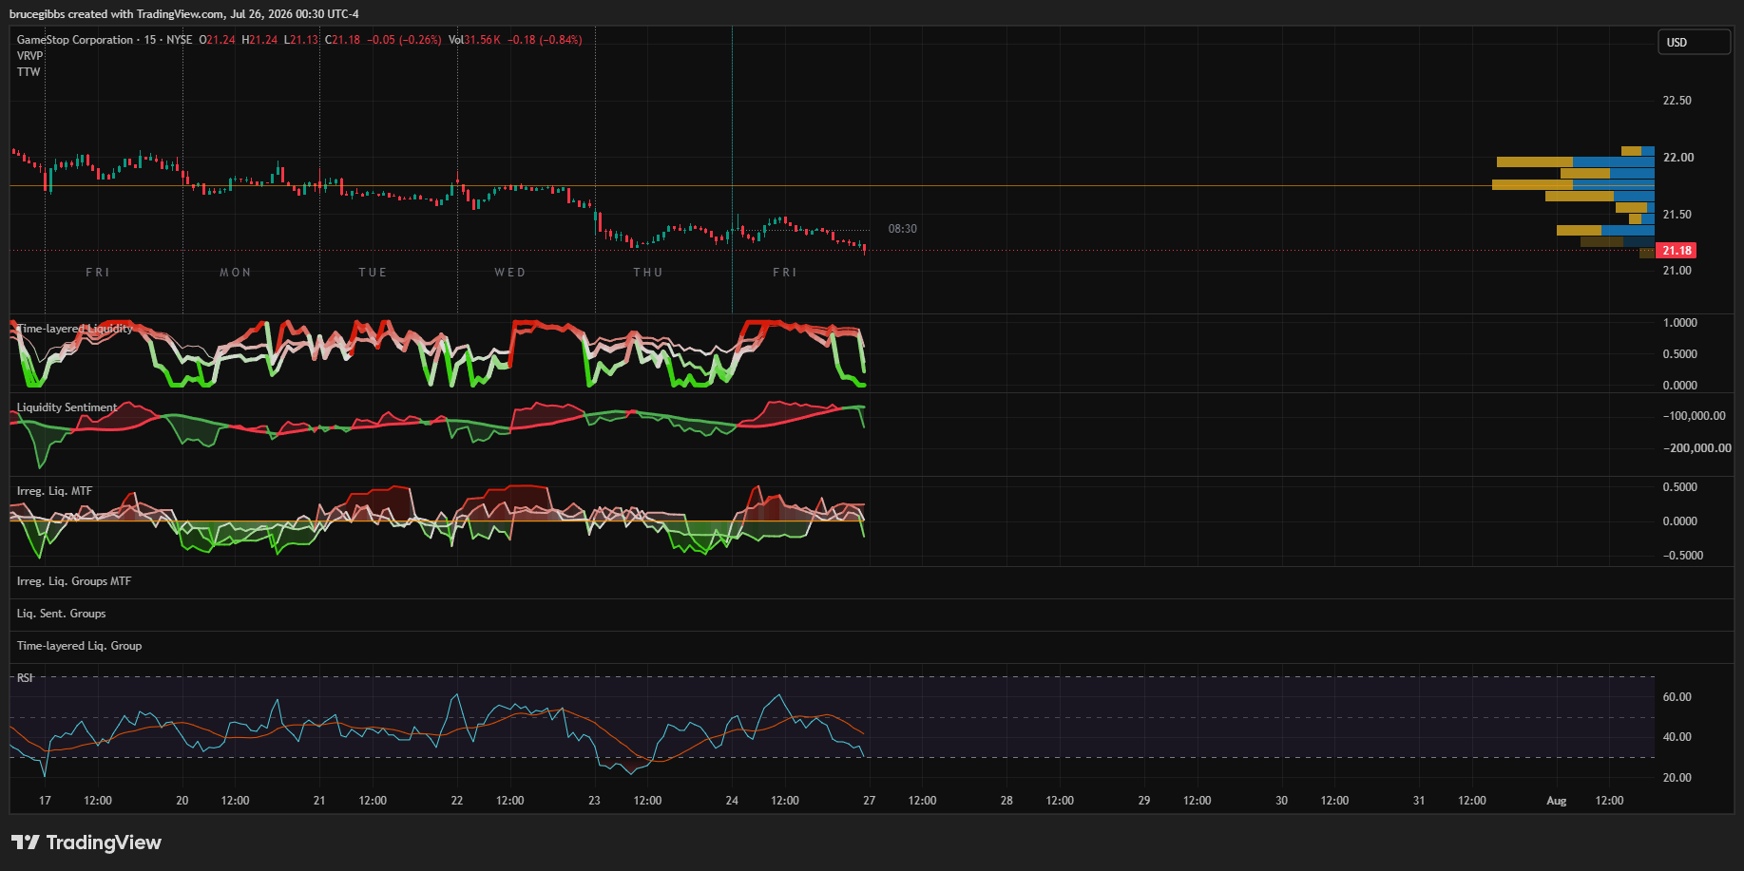Select the Time-layered Liquidity pane title
The width and height of the screenshot is (1744, 871).
75,329
